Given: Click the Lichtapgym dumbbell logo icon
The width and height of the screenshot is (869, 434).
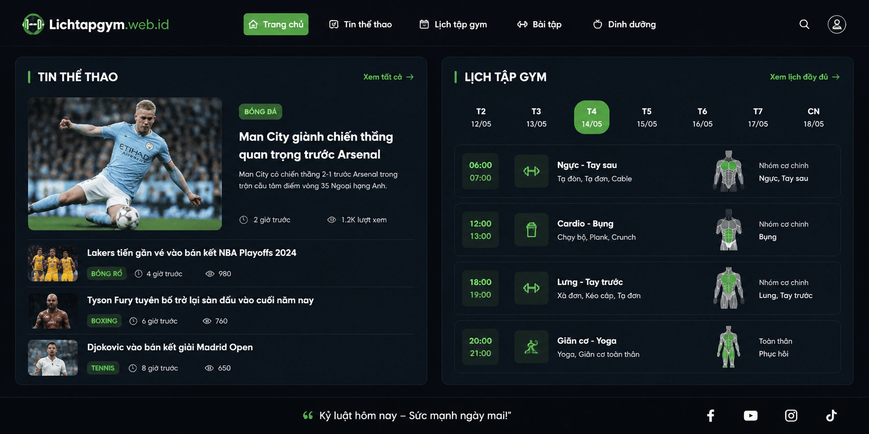Looking at the screenshot, I should tap(33, 24).
